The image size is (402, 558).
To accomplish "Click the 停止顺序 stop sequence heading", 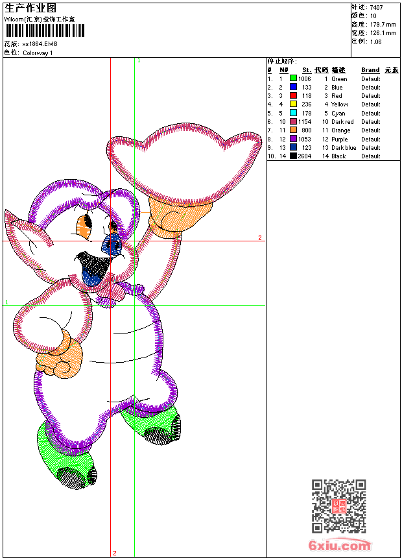I will click(x=282, y=62).
